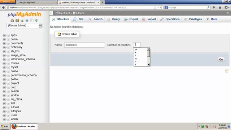Open the tutorjoes database
The height and width of the screenshot is (130, 231).
click(16, 111)
